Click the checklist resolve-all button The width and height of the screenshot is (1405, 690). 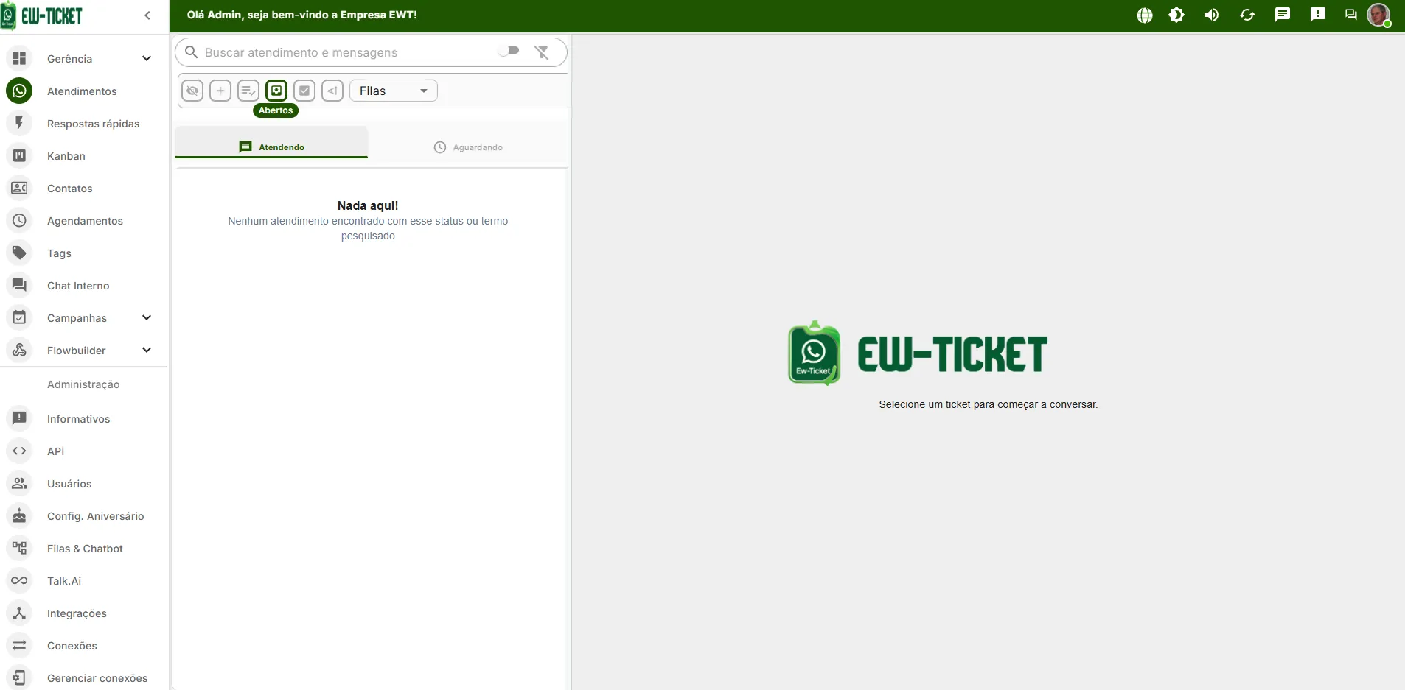[x=248, y=91]
